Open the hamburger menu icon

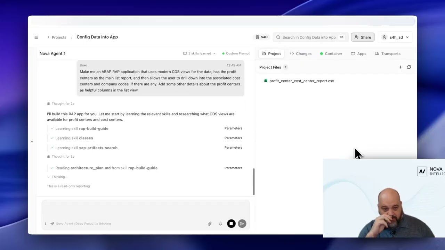[36, 37]
